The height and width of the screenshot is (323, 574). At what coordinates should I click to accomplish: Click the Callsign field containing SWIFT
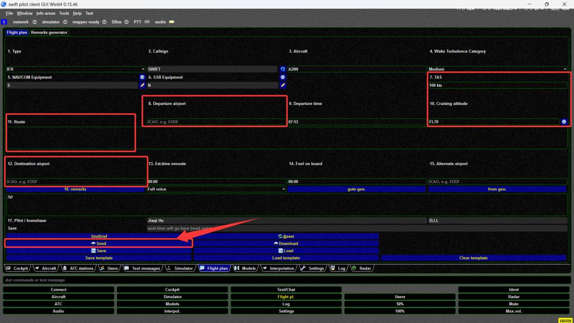[x=212, y=69]
